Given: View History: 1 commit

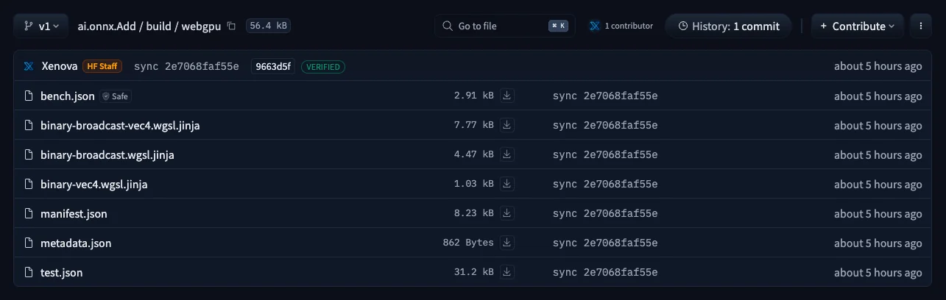Looking at the screenshot, I should (728, 26).
